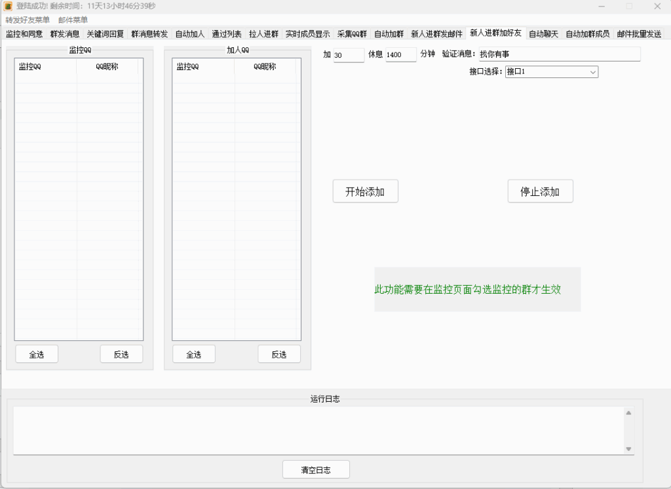Click 全选 under 加人QQ list
The height and width of the screenshot is (489, 671).
tap(194, 354)
